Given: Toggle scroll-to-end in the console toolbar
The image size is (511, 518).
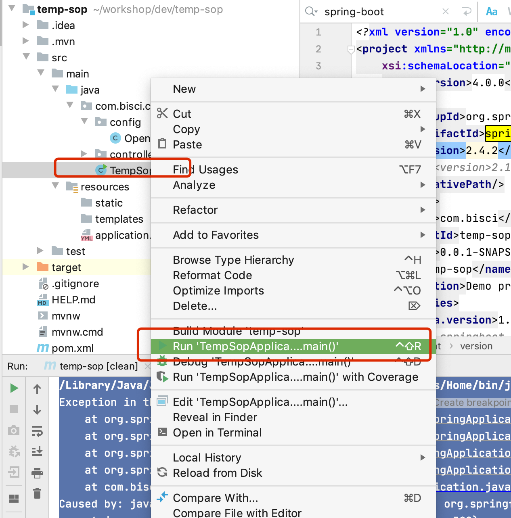Looking at the screenshot, I should tap(37, 451).
